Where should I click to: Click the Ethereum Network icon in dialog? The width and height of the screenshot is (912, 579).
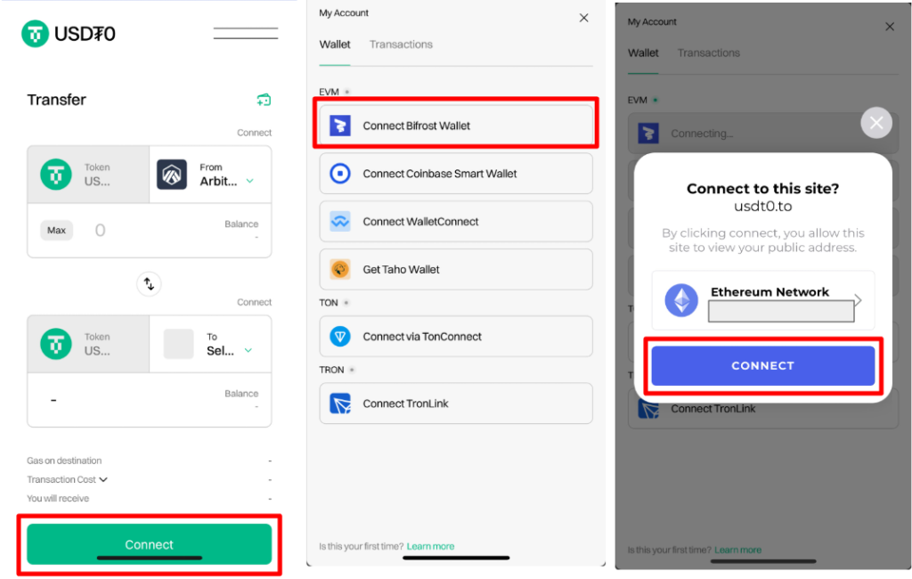(x=681, y=300)
